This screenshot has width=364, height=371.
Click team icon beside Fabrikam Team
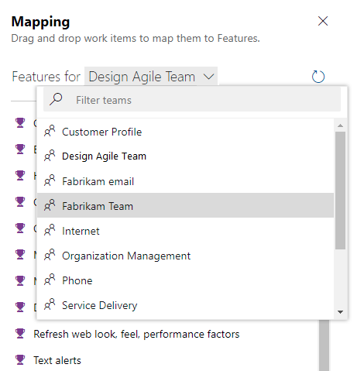[50, 205]
